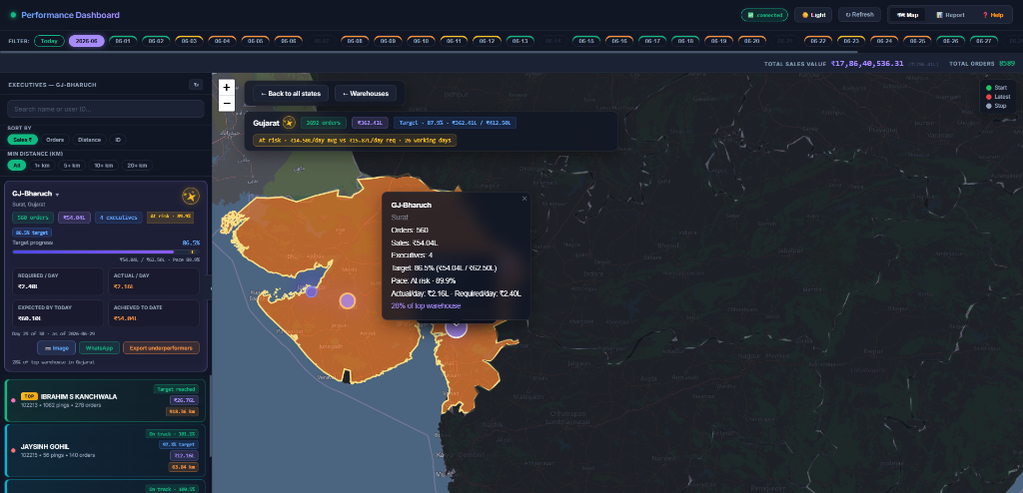
Task: Sort executives by ID
Action: (x=118, y=140)
